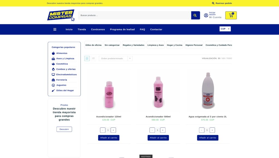The height and width of the screenshot is (158, 279).
Task: Select the Limpieza y Aseo category tab
Action: point(156,45)
